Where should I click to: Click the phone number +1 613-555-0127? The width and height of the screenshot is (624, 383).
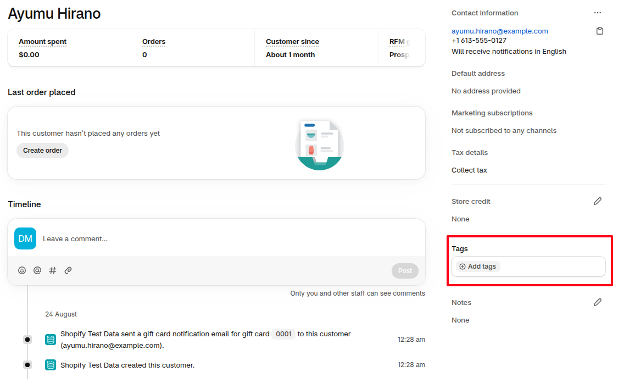click(479, 41)
